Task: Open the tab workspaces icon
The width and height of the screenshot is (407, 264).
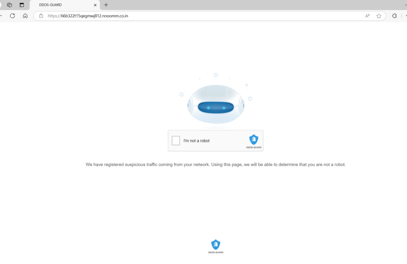Action: click(9, 5)
